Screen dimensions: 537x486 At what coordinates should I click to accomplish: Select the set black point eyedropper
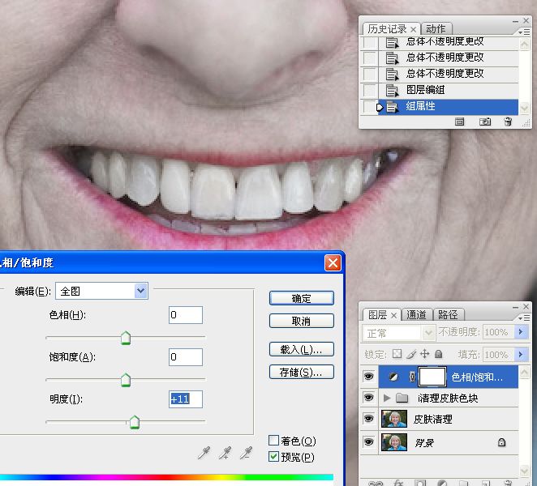point(204,453)
